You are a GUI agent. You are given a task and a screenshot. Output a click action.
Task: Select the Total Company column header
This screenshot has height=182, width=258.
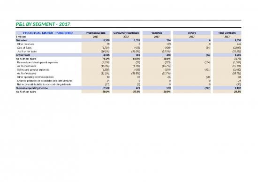(227, 33)
